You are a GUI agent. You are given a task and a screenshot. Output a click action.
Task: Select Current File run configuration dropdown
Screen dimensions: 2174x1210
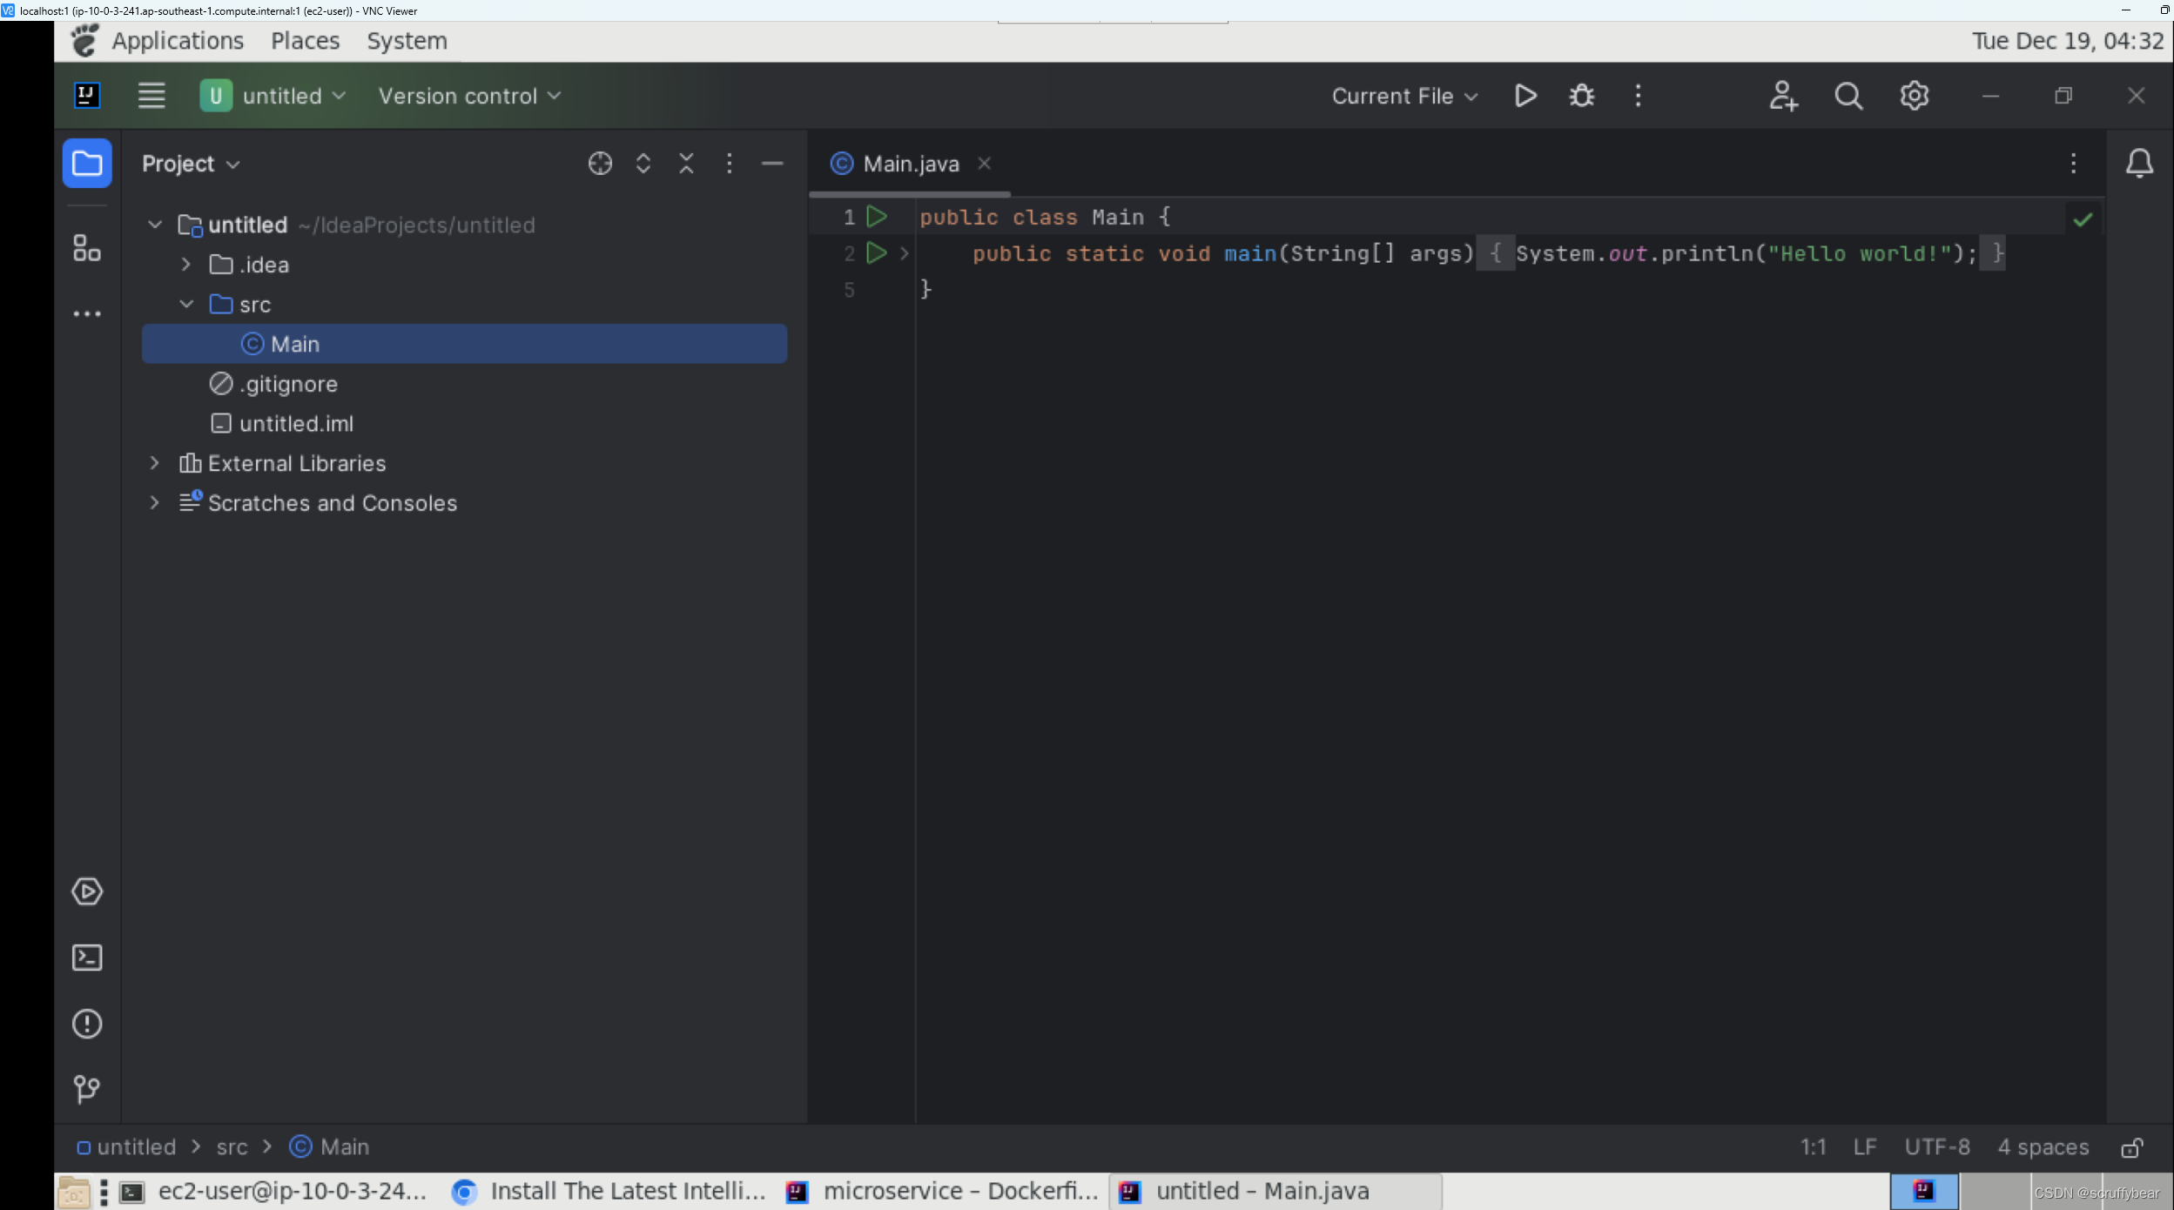coord(1401,94)
